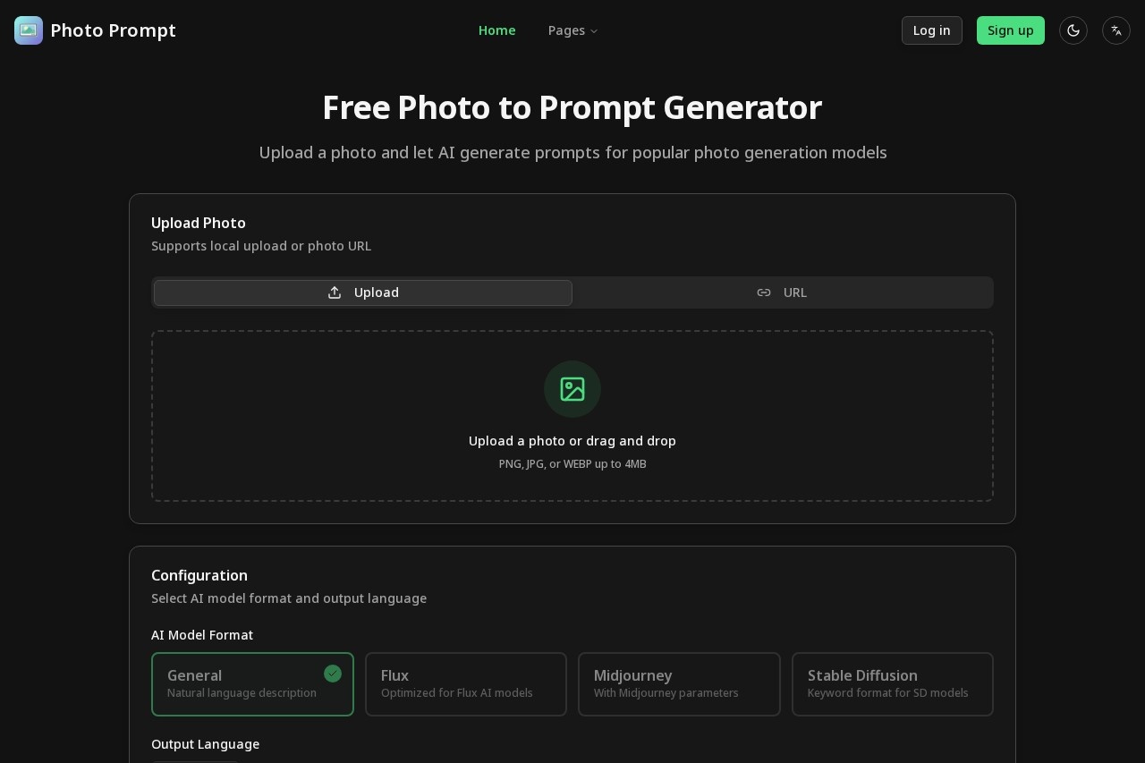1145x763 pixels.
Task: Toggle dark mode with the moon icon
Action: tap(1073, 30)
